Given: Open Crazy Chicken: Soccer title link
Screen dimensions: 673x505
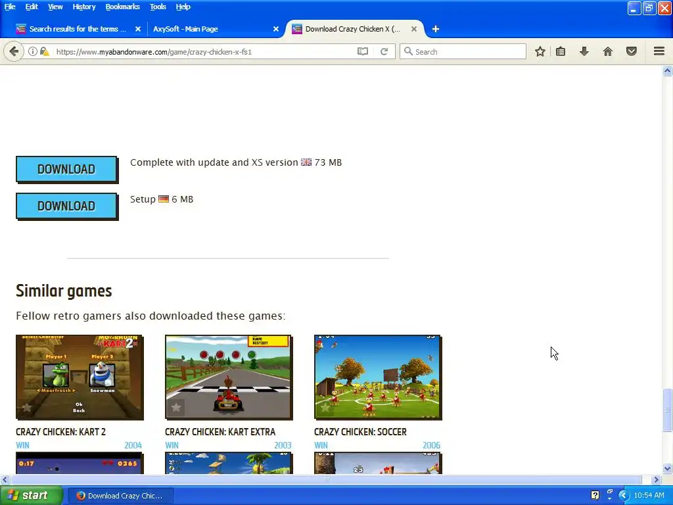Looking at the screenshot, I should (x=360, y=432).
